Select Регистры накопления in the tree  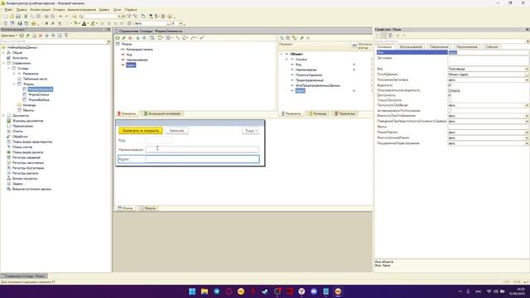[x=28, y=163]
